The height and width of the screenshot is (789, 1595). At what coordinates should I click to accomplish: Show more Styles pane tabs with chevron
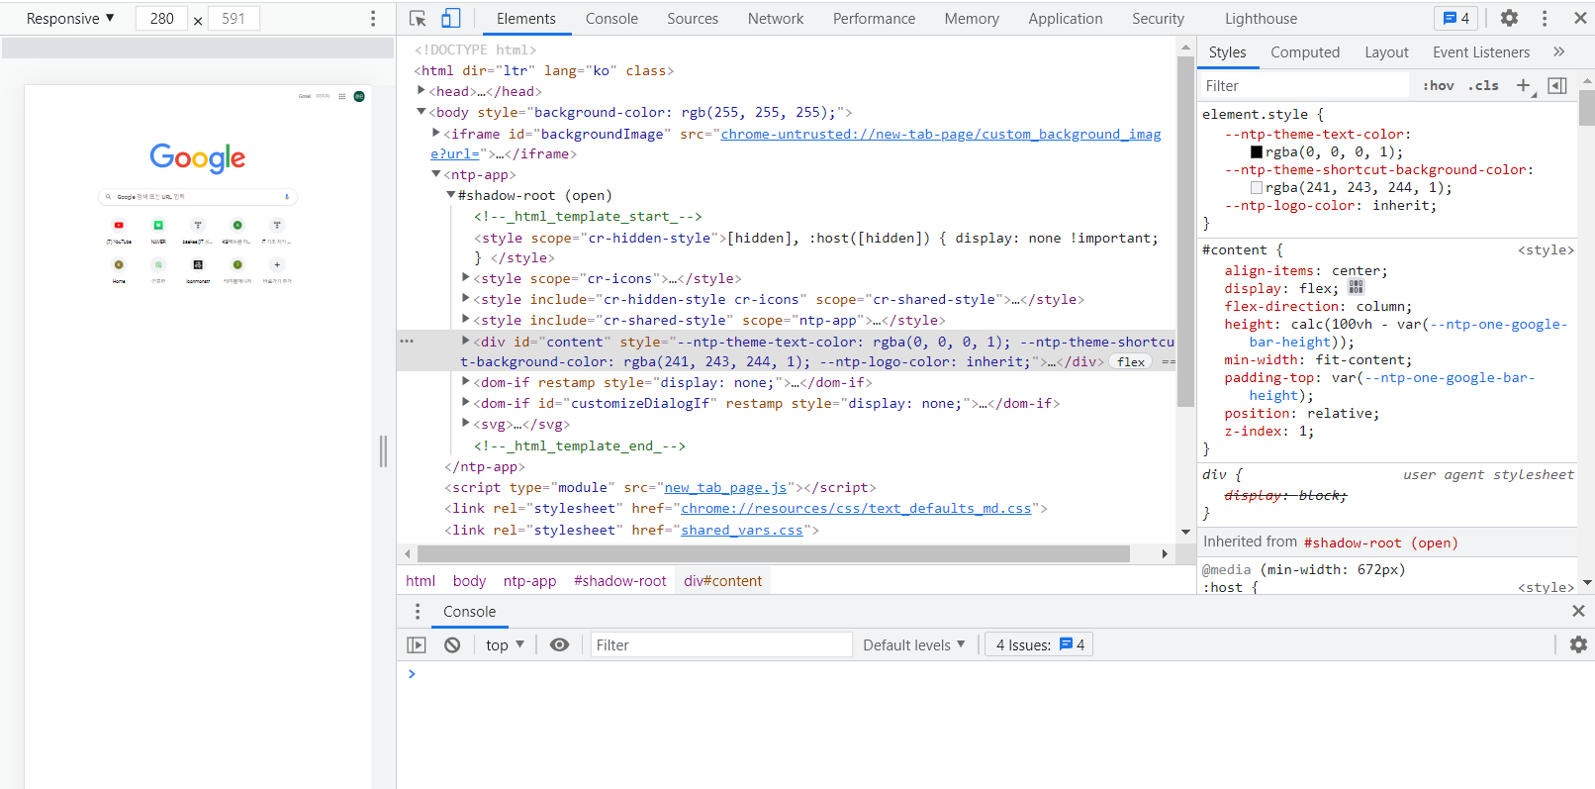[x=1559, y=51]
